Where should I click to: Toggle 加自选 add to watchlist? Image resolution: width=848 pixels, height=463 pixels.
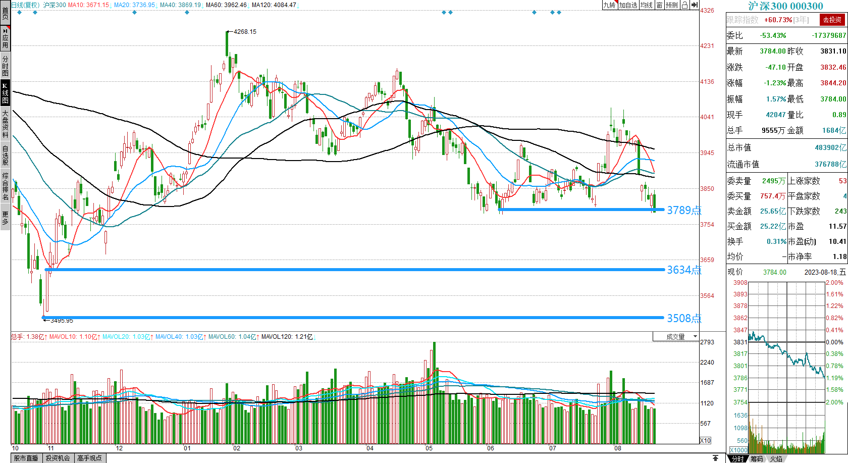[x=628, y=5]
